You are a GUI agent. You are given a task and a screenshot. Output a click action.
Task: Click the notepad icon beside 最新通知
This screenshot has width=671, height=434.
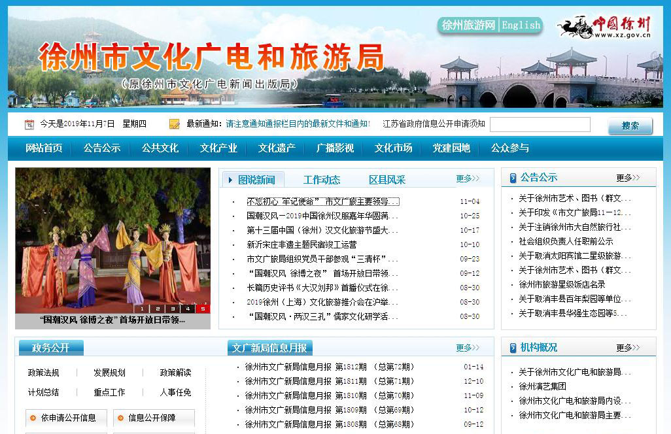175,124
